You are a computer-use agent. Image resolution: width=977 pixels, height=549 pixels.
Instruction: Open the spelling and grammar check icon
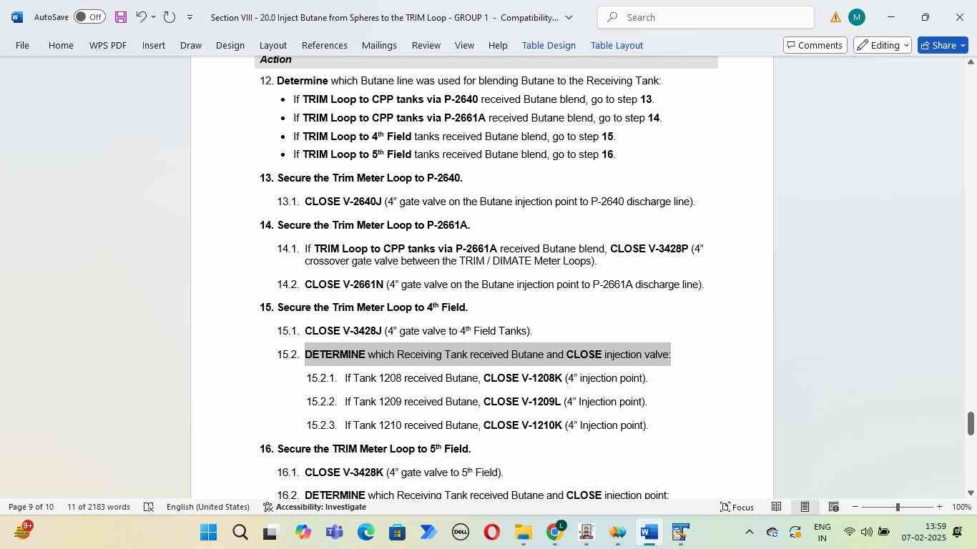point(149,507)
